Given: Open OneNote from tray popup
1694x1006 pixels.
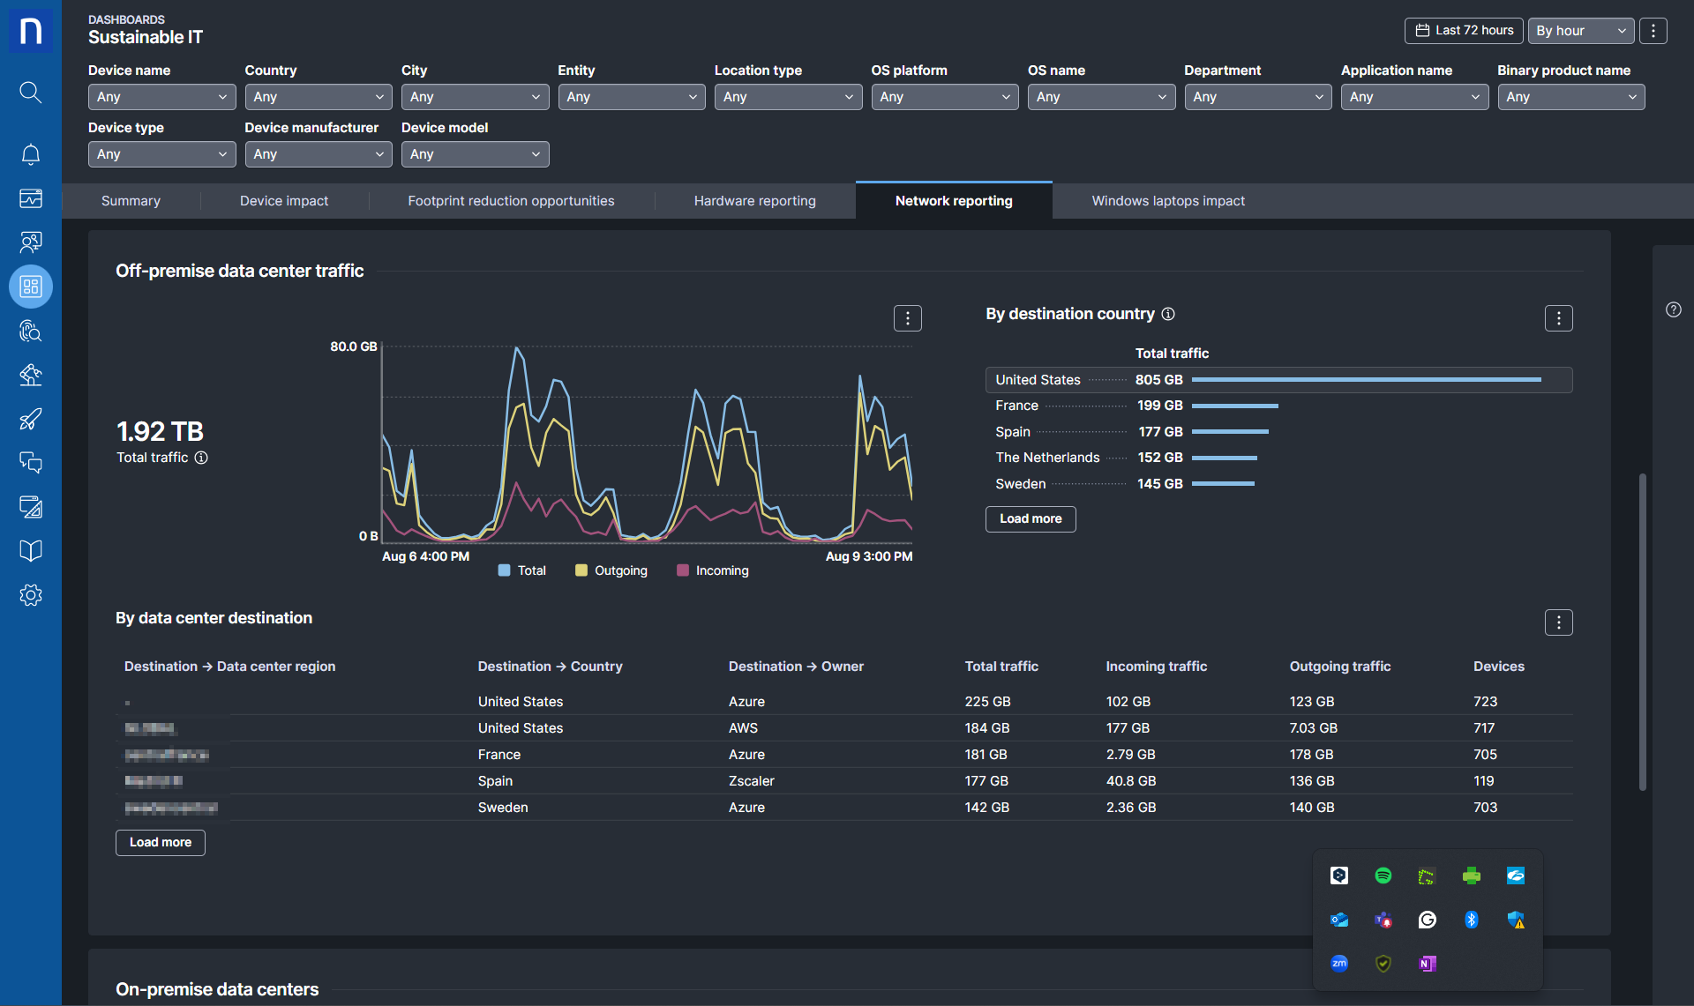Looking at the screenshot, I should pyautogui.click(x=1427, y=964).
